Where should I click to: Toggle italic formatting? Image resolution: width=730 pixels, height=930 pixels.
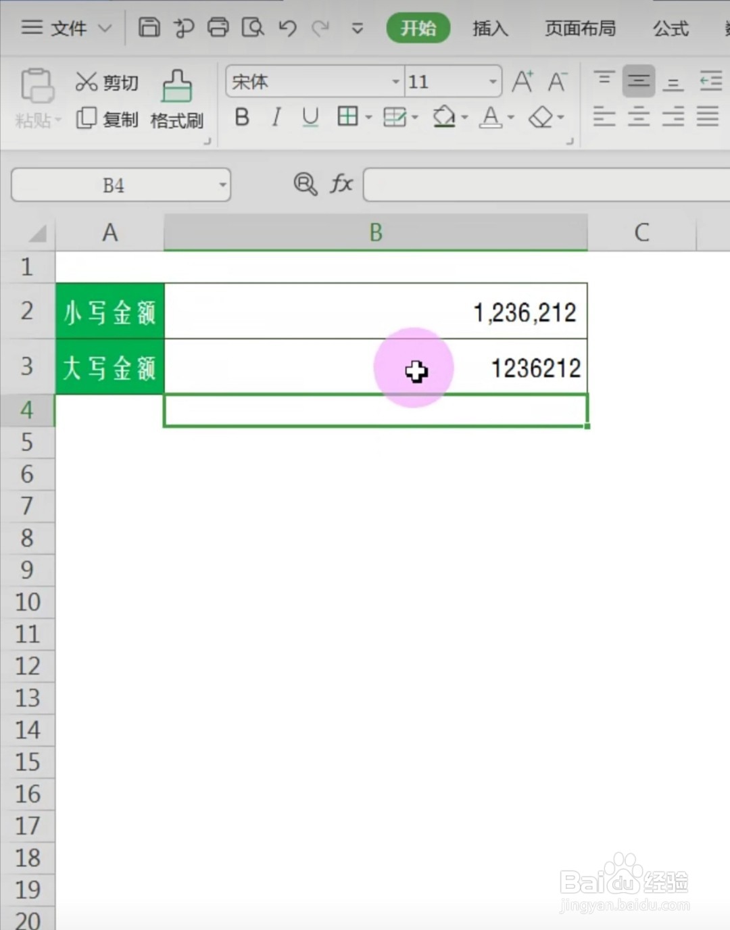coord(276,118)
